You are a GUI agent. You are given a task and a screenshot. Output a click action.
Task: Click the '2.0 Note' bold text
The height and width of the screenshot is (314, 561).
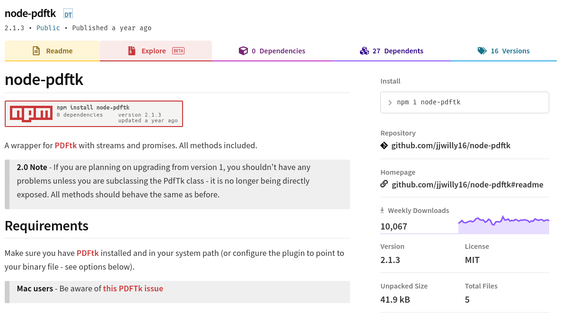[x=32, y=167]
